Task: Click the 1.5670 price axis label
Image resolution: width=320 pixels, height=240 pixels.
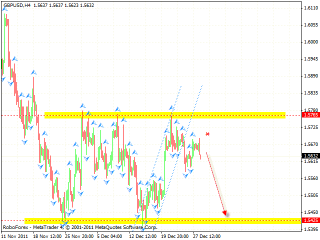Action: point(311,144)
